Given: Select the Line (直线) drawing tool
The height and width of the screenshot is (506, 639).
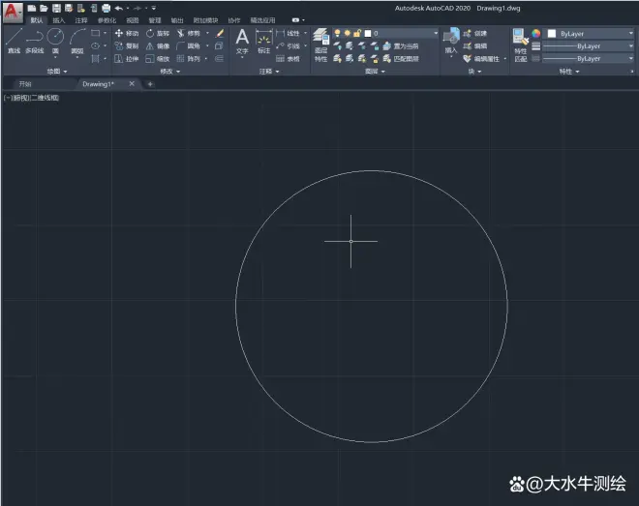Looking at the screenshot, I should [x=14, y=41].
